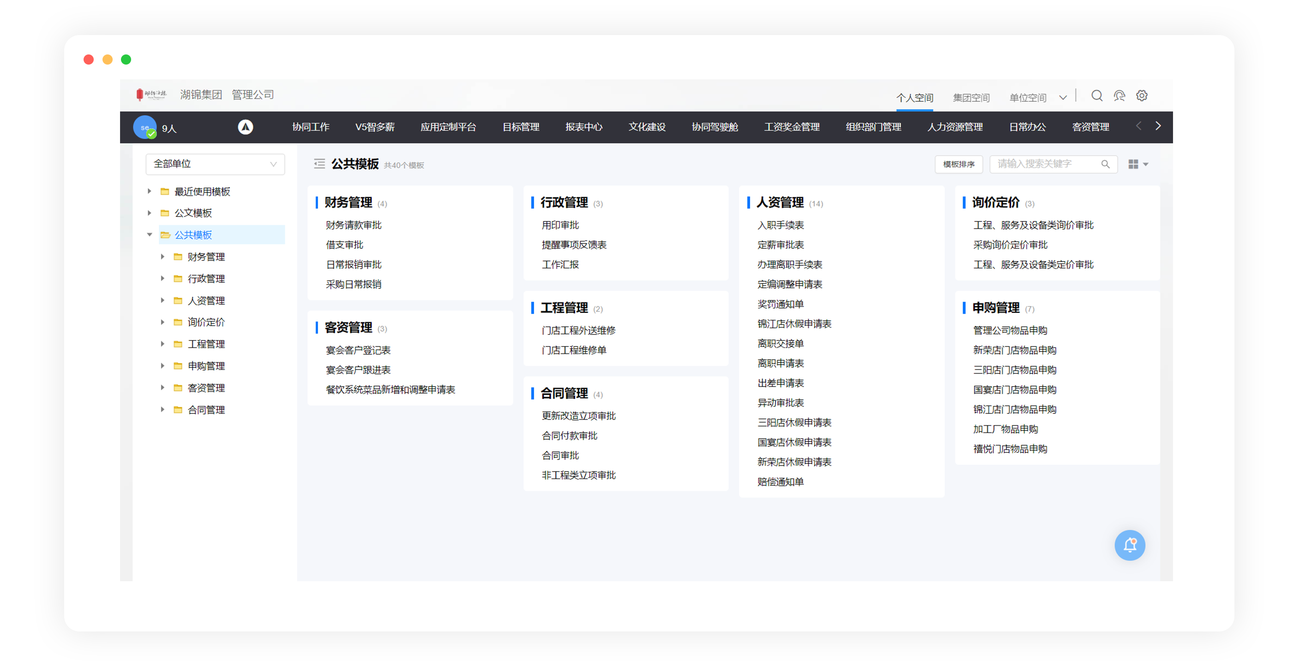This screenshot has width=1300, height=667.
Task: Expand the 单位空间 chevron dropdown
Action: [1063, 98]
